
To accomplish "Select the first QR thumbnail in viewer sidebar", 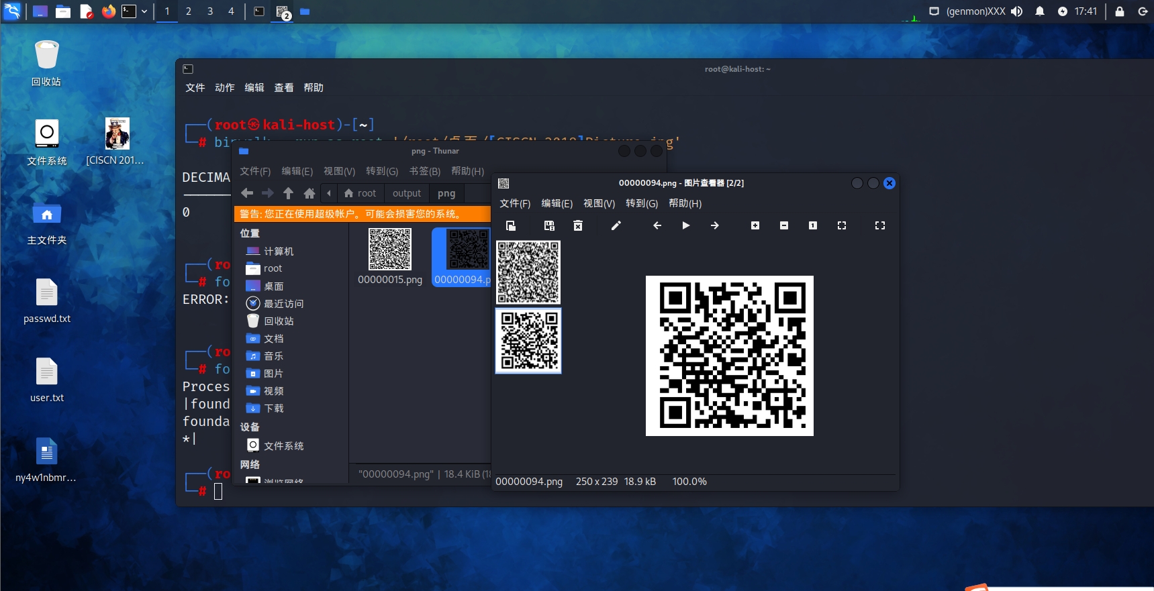I will 528,272.
